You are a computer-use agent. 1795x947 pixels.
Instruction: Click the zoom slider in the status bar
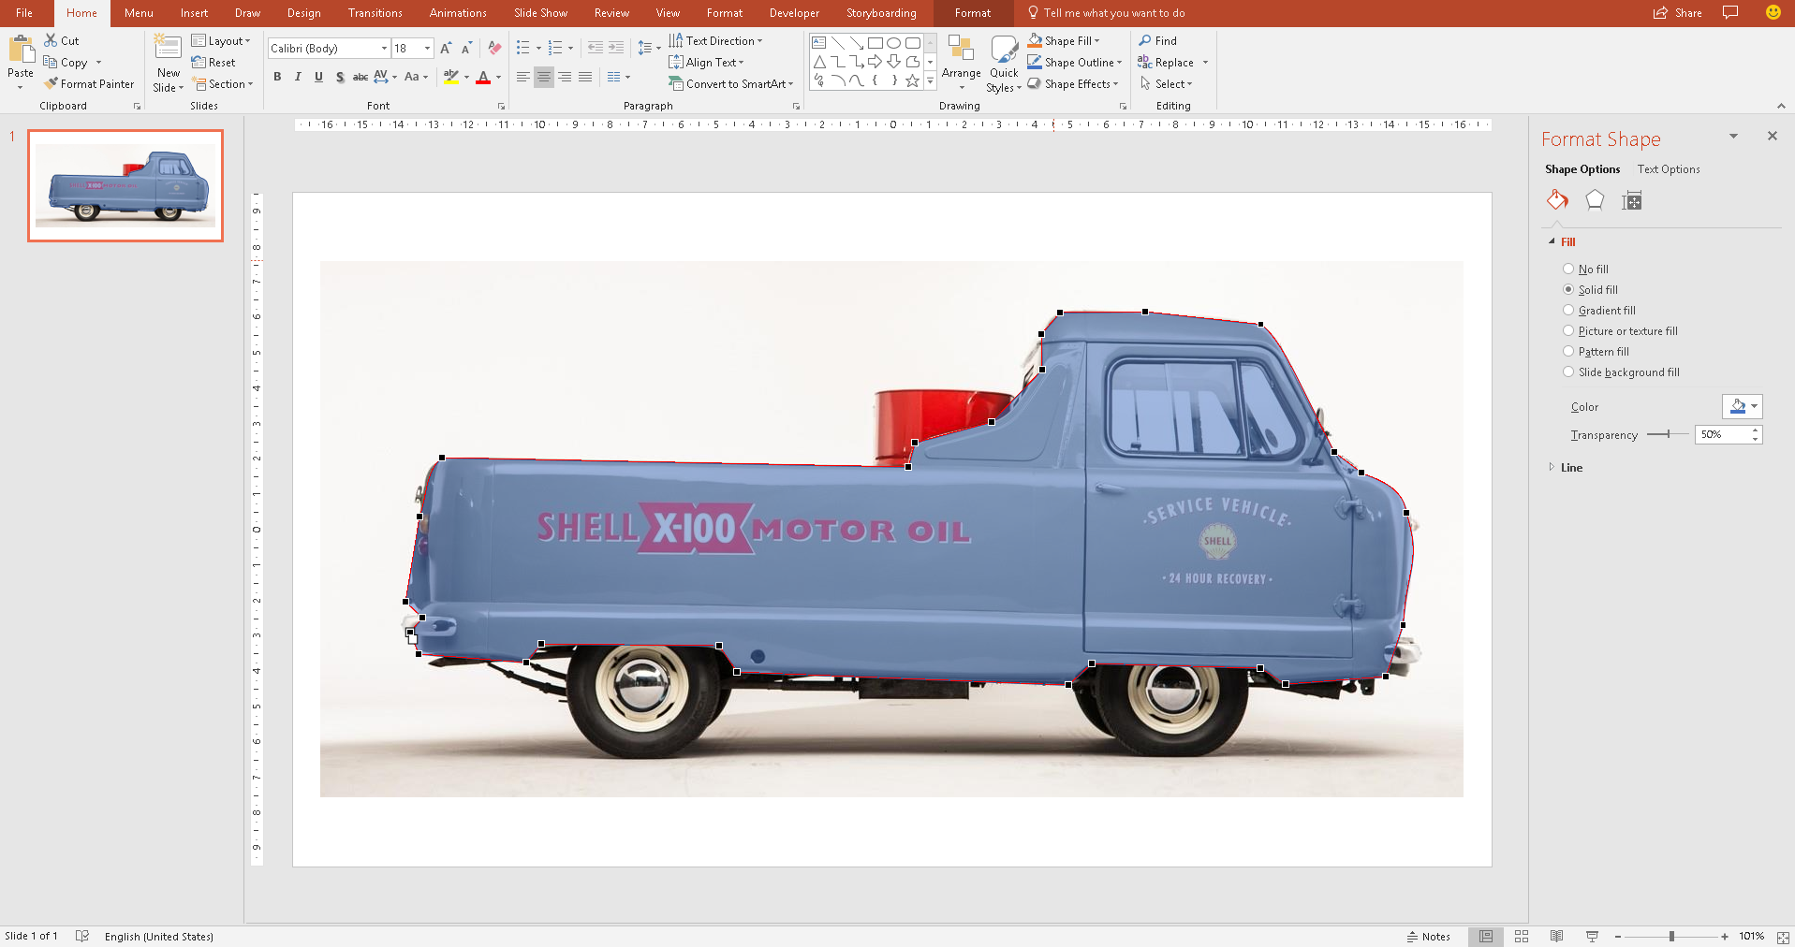tap(1671, 936)
